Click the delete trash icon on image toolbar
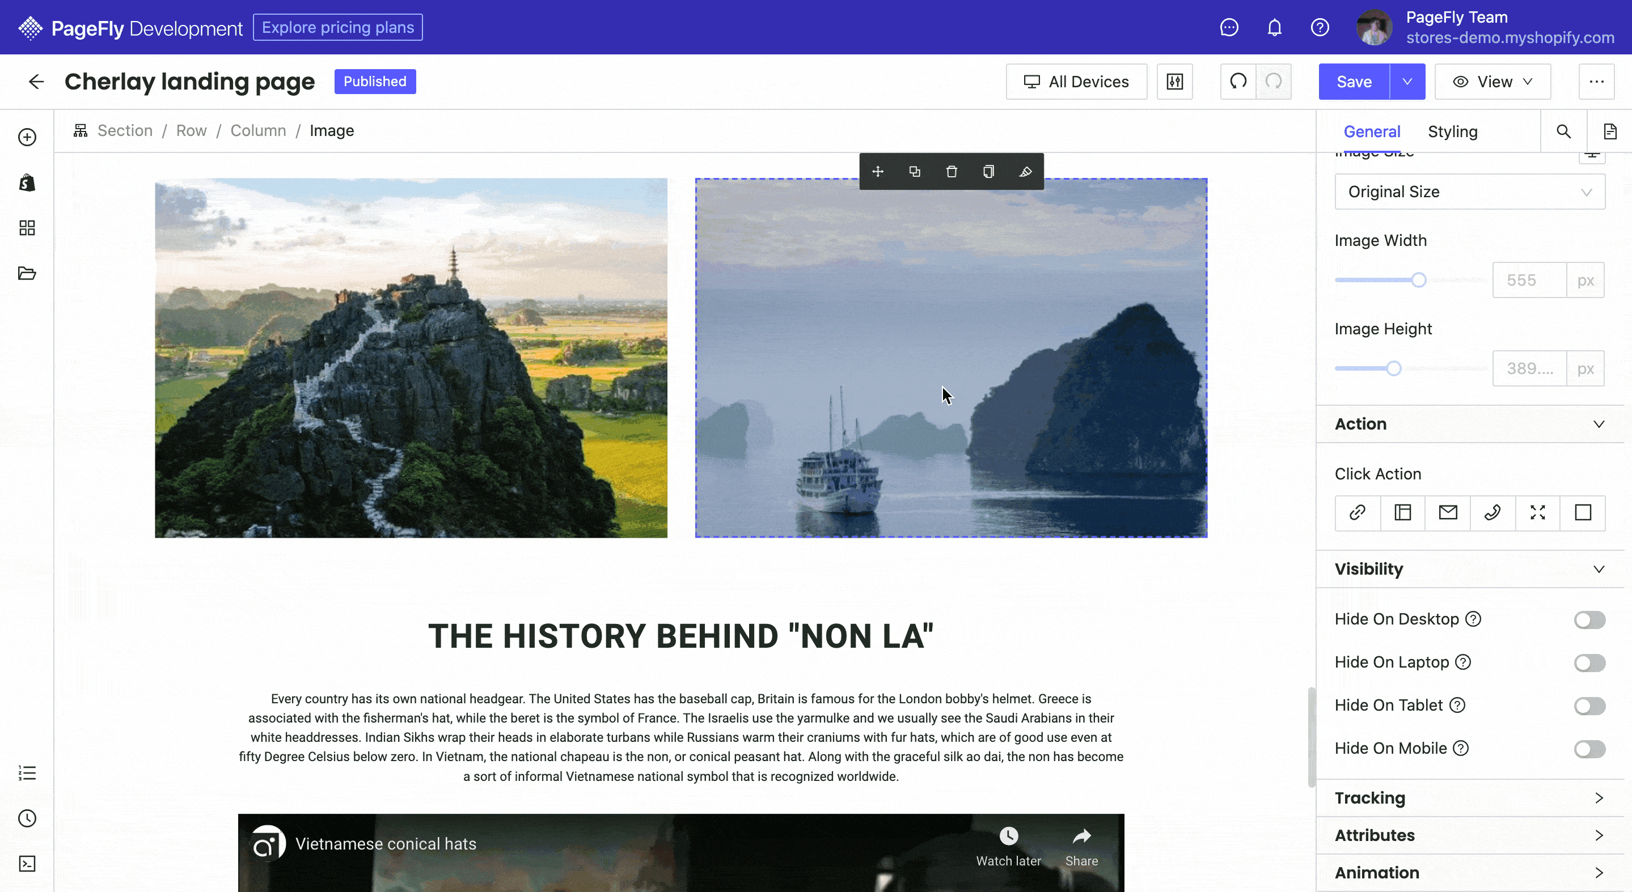 (951, 172)
